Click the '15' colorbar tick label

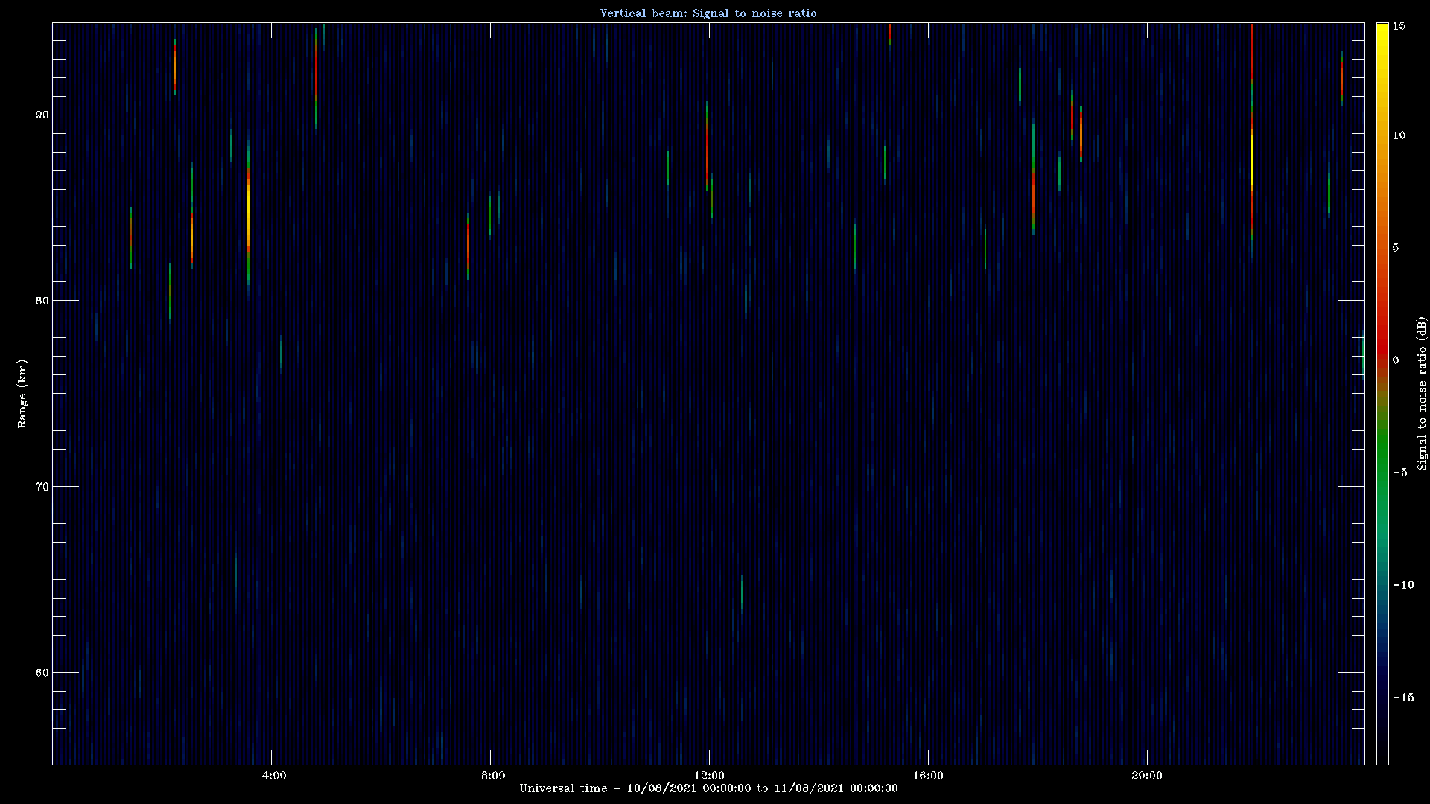pos(1399,25)
